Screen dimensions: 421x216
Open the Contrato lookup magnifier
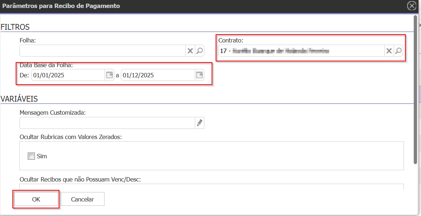(x=399, y=51)
